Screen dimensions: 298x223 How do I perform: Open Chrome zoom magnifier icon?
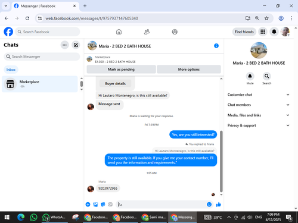point(257,18)
